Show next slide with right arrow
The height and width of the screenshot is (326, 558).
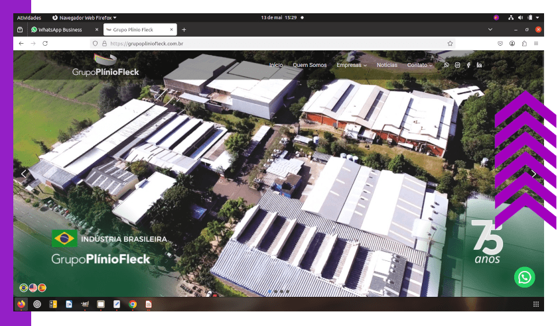pos(533,174)
